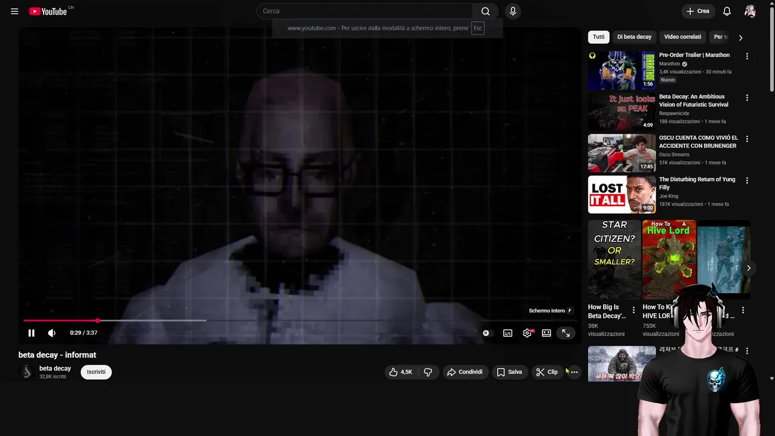This screenshot has width=775, height=436.
Task: Open the beta decay channel name link
Action: point(55,368)
